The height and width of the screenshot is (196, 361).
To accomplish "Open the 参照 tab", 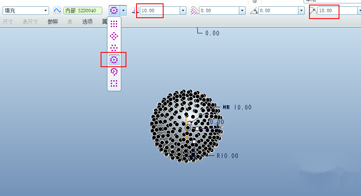I will click(53, 22).
